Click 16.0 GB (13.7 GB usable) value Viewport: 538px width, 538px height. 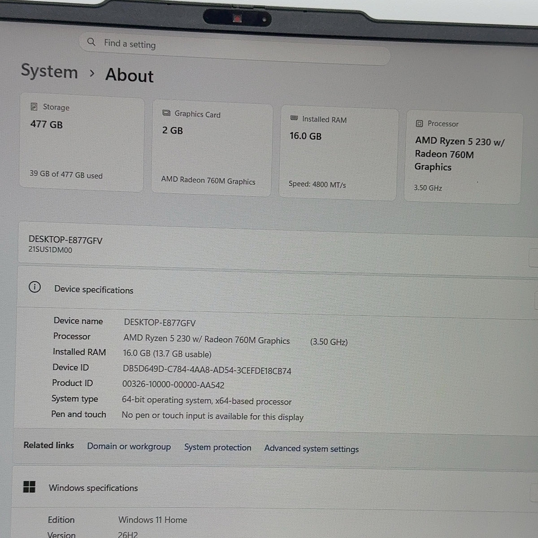[x=167, y=354]
